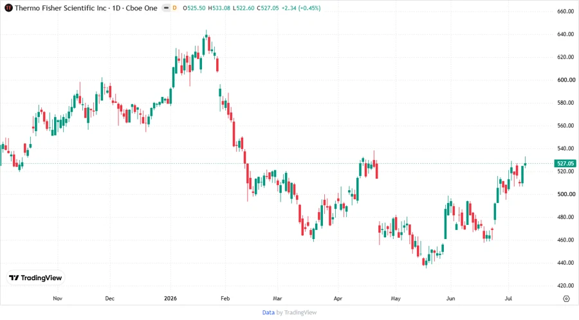Open the by TradingView attribution link
Image resolution: width=579 pixels, height=320 pixels.
pyautogui.click(x=297, y=312)
